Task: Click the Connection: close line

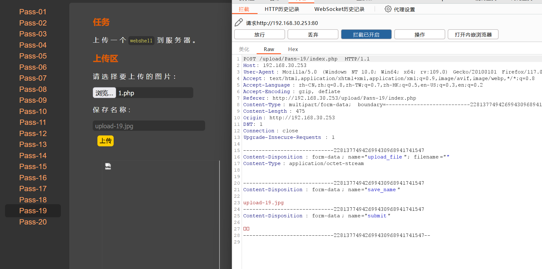Action: (270, 131)
